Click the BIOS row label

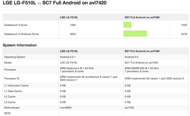(7, 113)
